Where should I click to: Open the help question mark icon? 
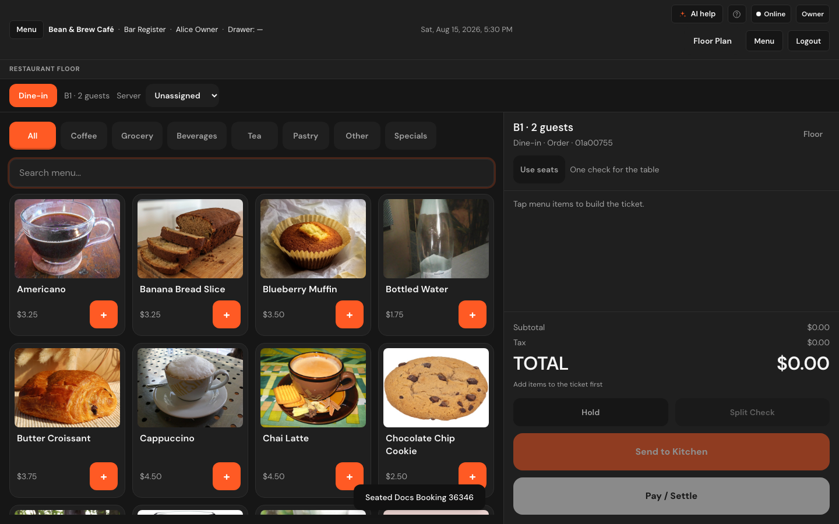[x=736, y=14]
